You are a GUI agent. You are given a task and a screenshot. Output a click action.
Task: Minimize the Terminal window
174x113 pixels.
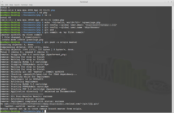(x=165, y=2)
